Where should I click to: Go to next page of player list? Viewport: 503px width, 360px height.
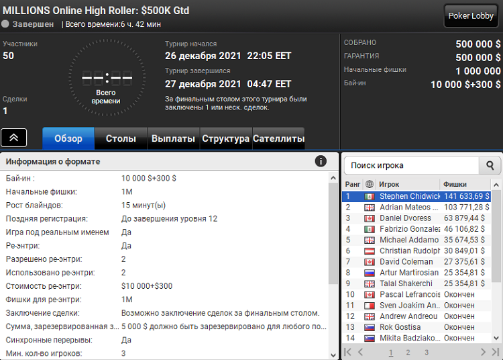click(x=482, y=352)
